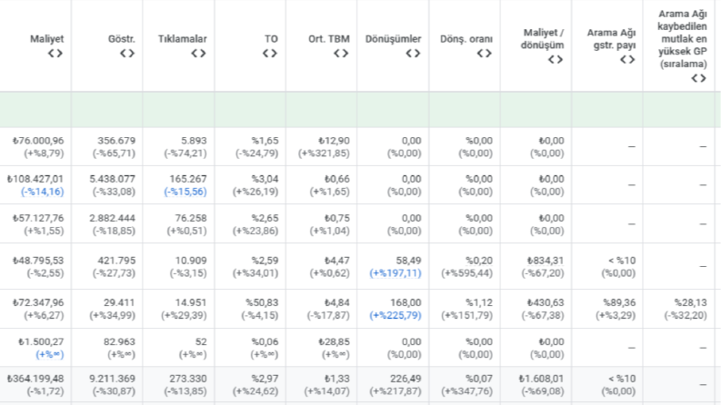Click the resize arrows under Dönüşümler header

(x=413, y=54)
